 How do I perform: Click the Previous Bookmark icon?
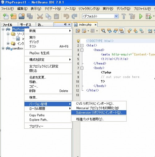[130, 31]
